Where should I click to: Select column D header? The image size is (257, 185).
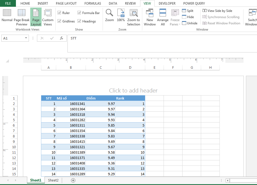[x=130, y=67]
